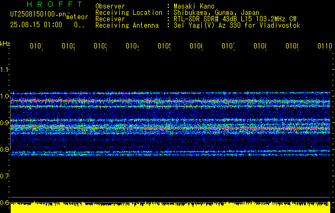Click observer name Masaki Kano

(x=194, y=6)
